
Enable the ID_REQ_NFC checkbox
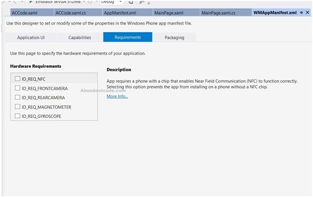[18, 79]
